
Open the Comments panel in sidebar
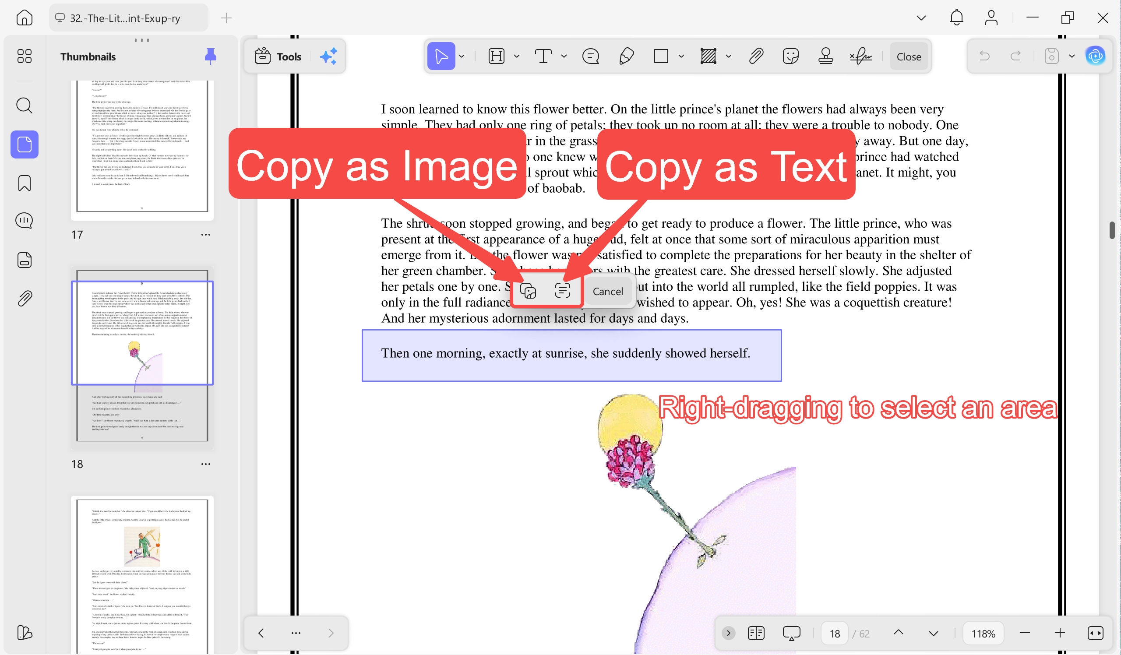[x=24, y=221]
